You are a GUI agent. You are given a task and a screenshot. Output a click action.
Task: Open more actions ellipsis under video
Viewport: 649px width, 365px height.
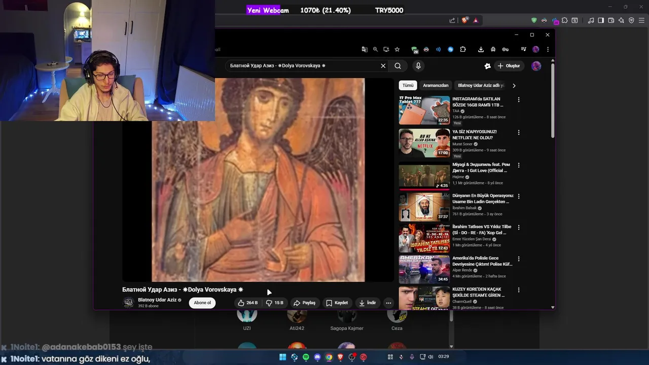tap(388, 303)
